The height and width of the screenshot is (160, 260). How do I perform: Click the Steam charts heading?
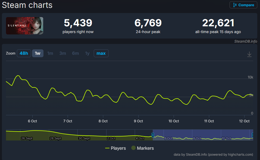(x=27, y=5)
